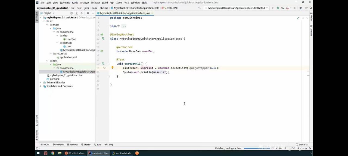Image resolution: width=348 pixels, height=156 pixels.
Task: Open the TODO tool window
Action: pos(44,145)
